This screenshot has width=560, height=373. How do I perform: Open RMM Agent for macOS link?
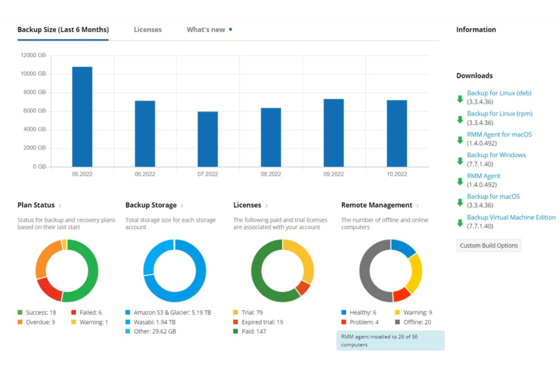499,134
